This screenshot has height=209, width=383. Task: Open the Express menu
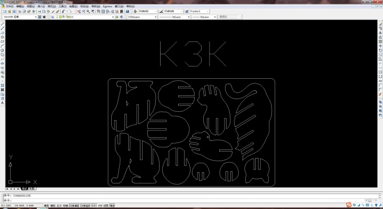[107, 6]
